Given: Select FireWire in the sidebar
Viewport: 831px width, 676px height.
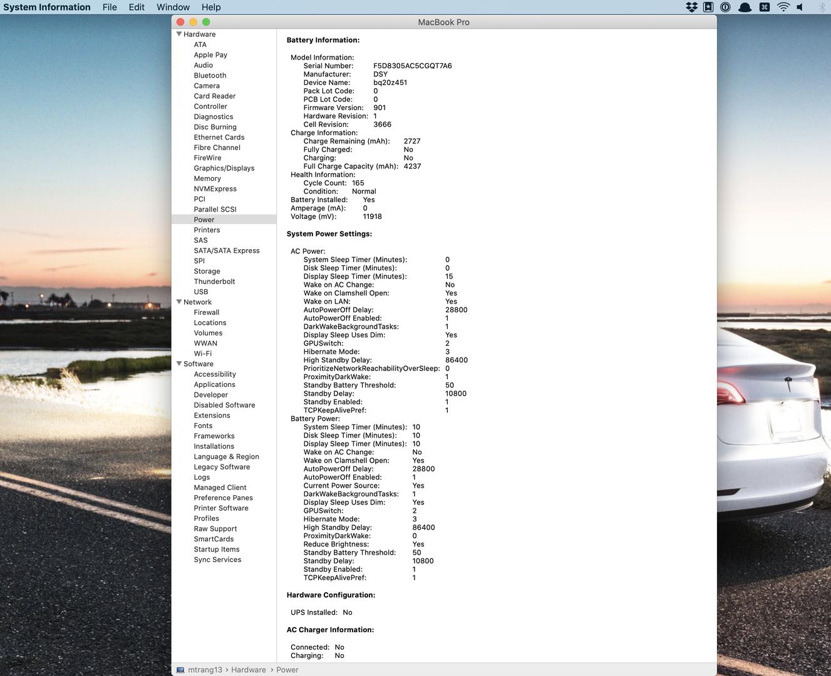Looking at the screenshot, I should click(x=208, y=158).
